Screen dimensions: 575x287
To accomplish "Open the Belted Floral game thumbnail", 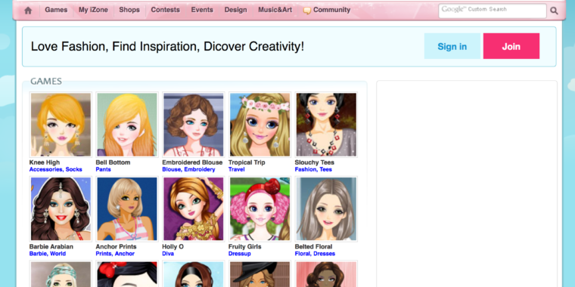I will [x=326, y=209].
